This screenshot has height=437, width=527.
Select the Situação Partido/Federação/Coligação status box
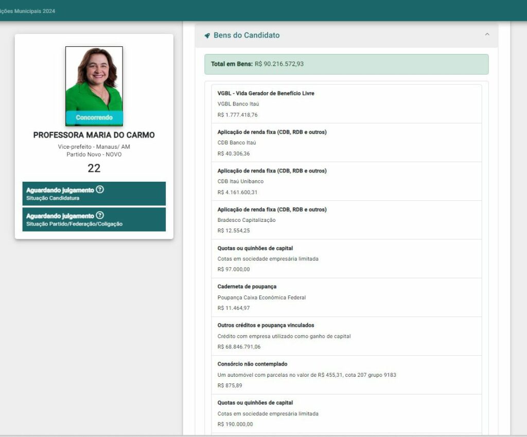pos(94,219)
